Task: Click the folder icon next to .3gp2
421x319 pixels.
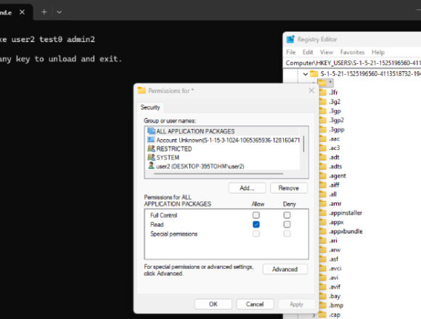Action: (x=323, y=120)
